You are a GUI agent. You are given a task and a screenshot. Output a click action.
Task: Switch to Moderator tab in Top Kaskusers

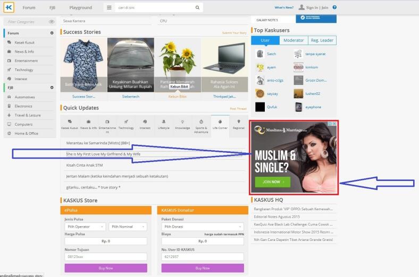(294, 40)
